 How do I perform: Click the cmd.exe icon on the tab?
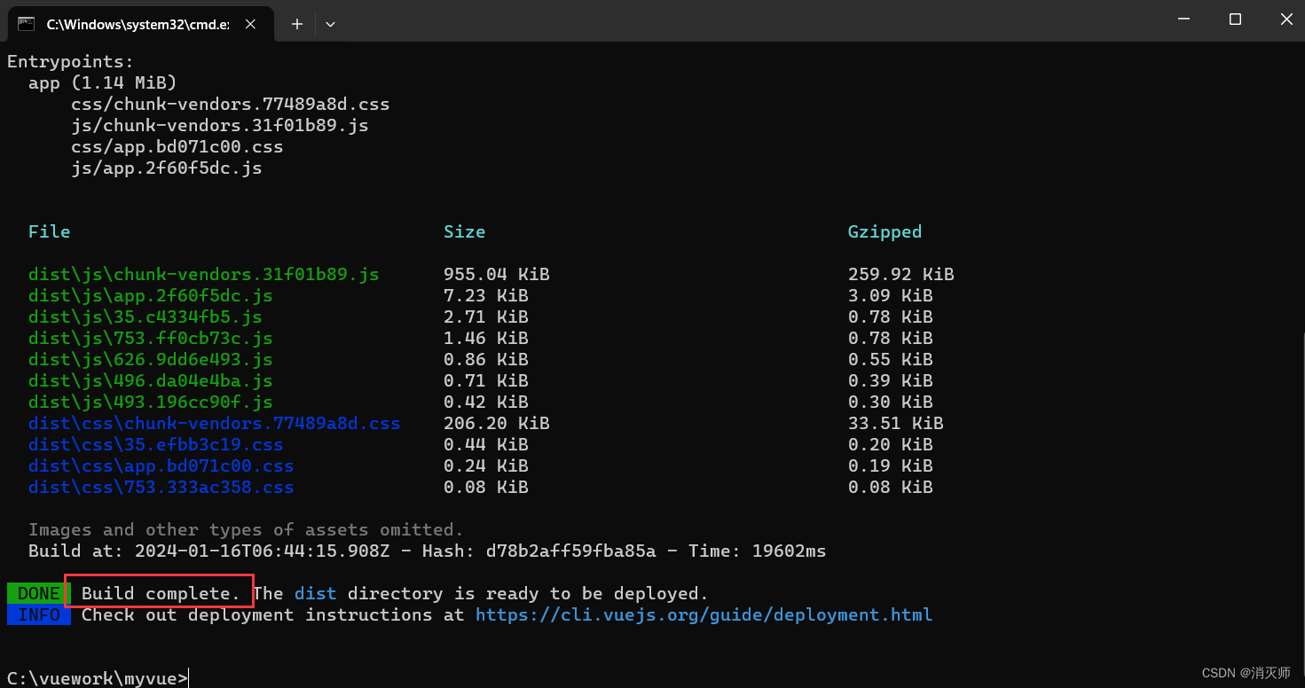tap(27, 24)
